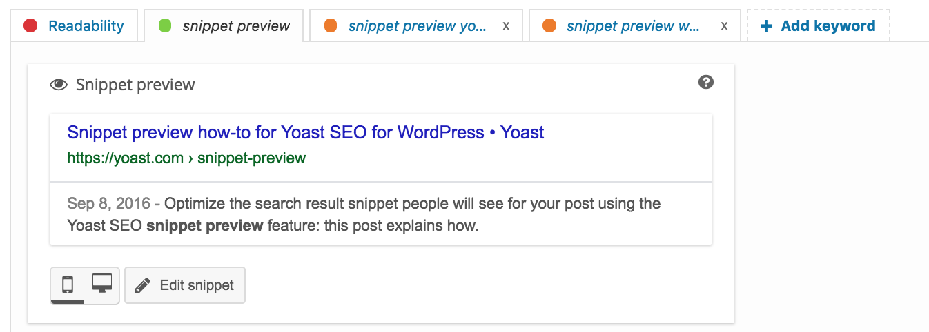Switch to mobile preview mode

click(x=68, y=284)
